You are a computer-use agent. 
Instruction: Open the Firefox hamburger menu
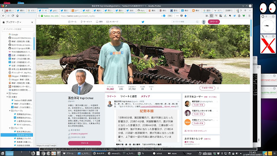click(x=249, y=16)
